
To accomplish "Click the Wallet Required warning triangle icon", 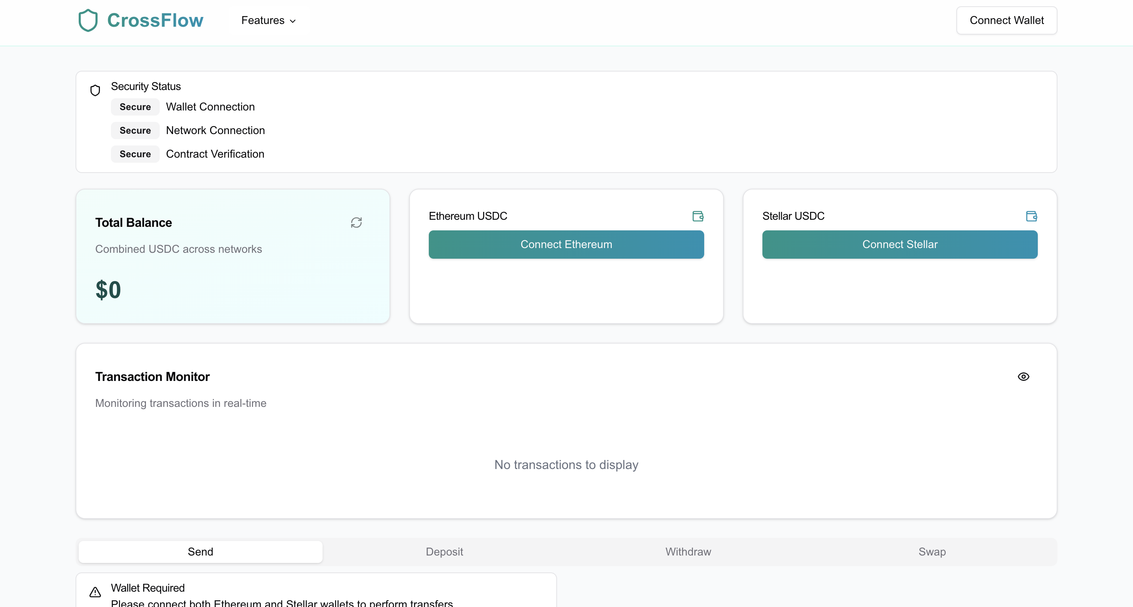I will 95,592.
